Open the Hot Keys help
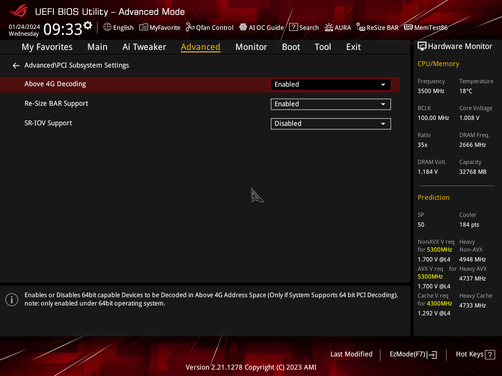The image size is (502, 376). click(x=475, y=354)
